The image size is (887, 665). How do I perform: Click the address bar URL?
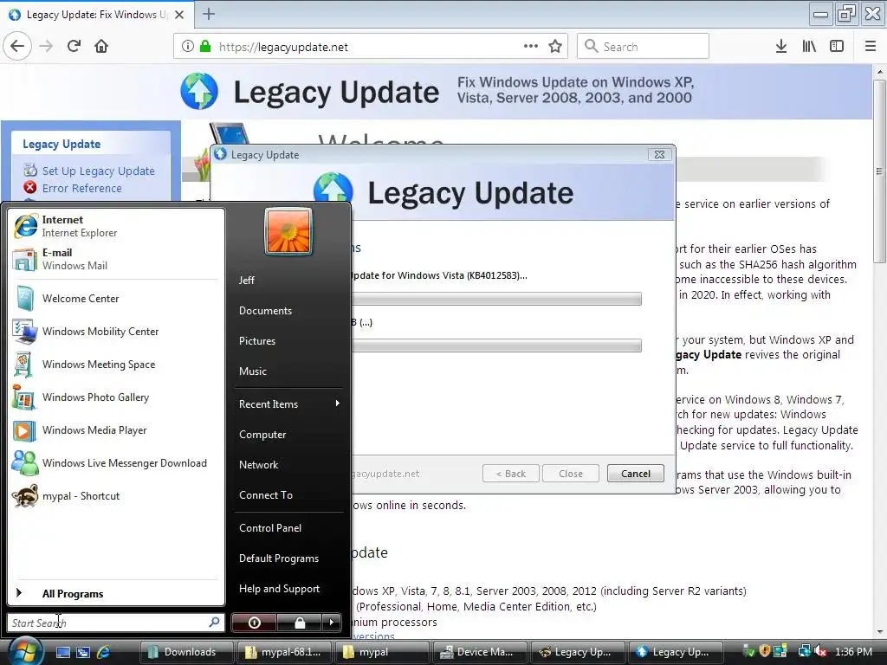[x=283, y=47]
